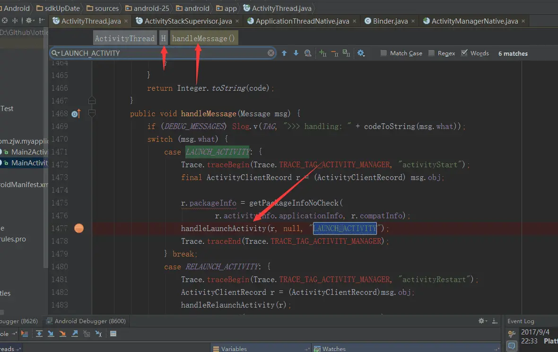
Task: Click highlighted LAUNCH_ACTIVITY on line 1477
Action: (x=344, y=228)
